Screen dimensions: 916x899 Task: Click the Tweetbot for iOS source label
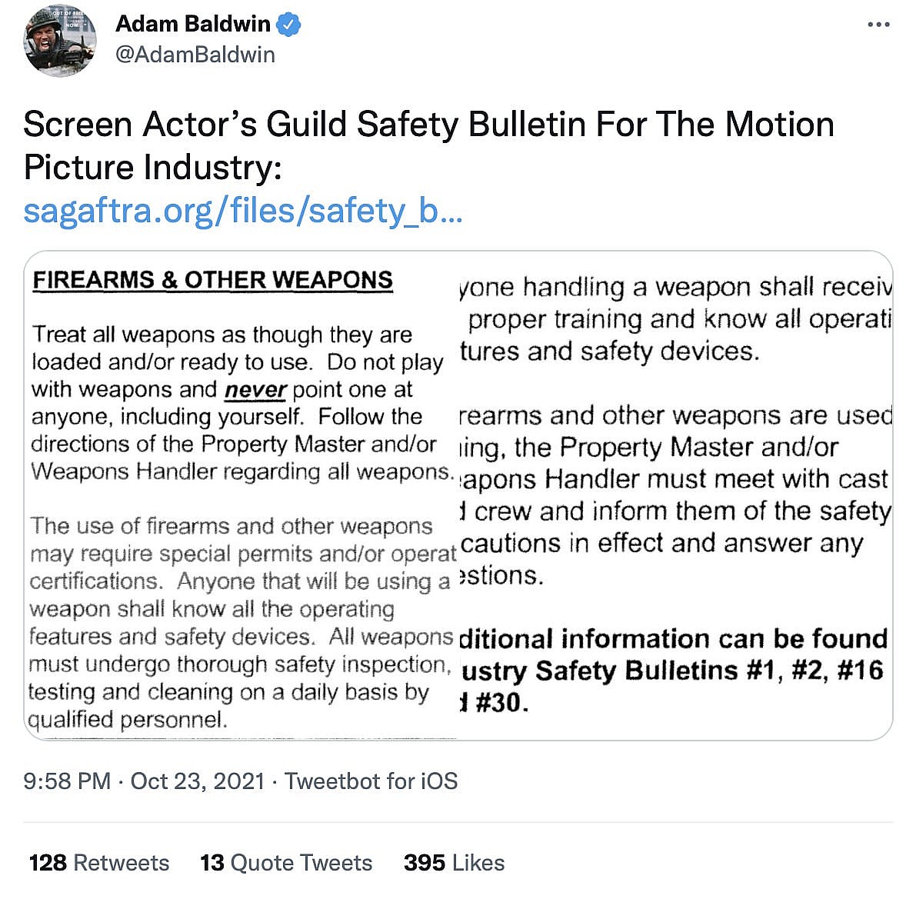pyautogui.click(x=371, y=781)
